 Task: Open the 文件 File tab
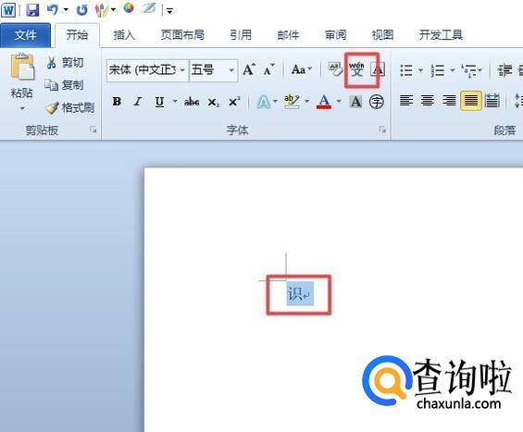pos(25,35)
